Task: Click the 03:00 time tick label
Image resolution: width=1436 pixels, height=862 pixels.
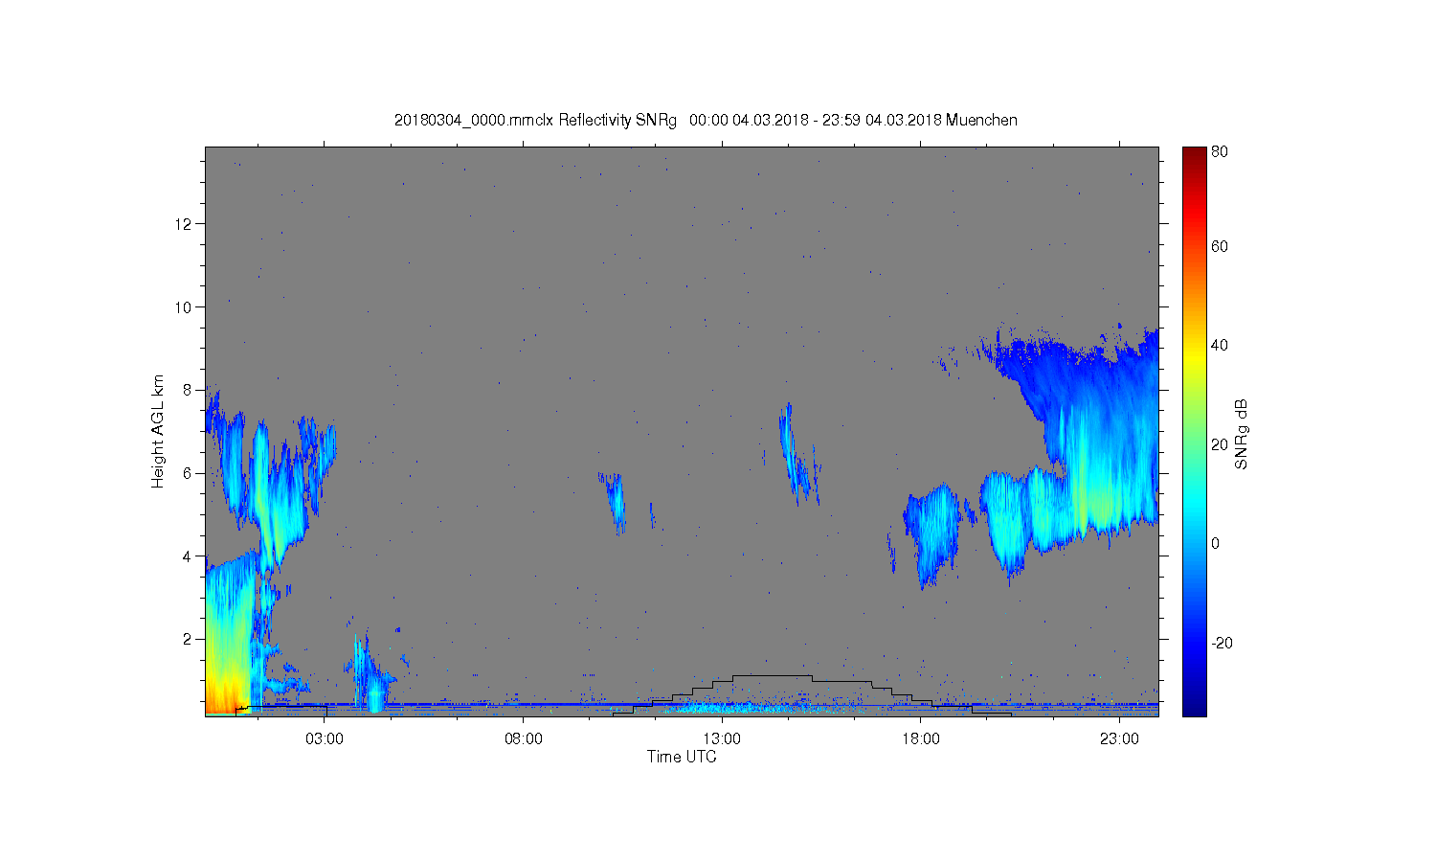Action: [325, 739]
